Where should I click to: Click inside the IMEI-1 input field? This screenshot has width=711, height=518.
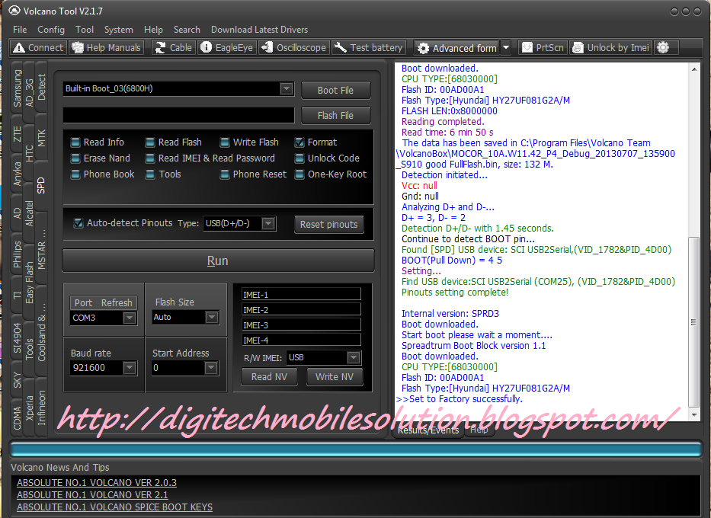tap(301, 294)
